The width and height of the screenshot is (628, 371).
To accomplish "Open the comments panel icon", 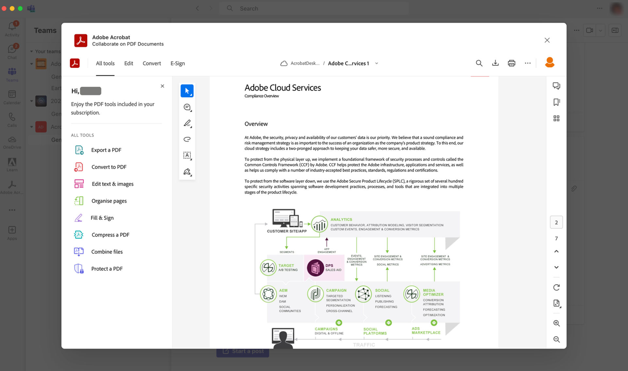I will tap(556, 86).
